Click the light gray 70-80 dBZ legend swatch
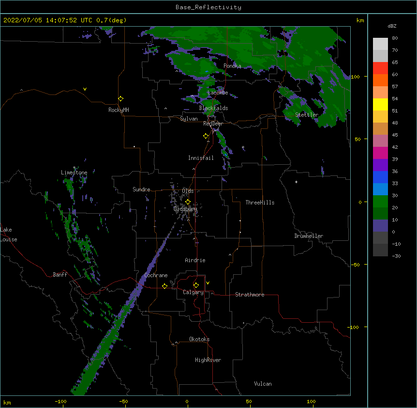 [380, 44]
